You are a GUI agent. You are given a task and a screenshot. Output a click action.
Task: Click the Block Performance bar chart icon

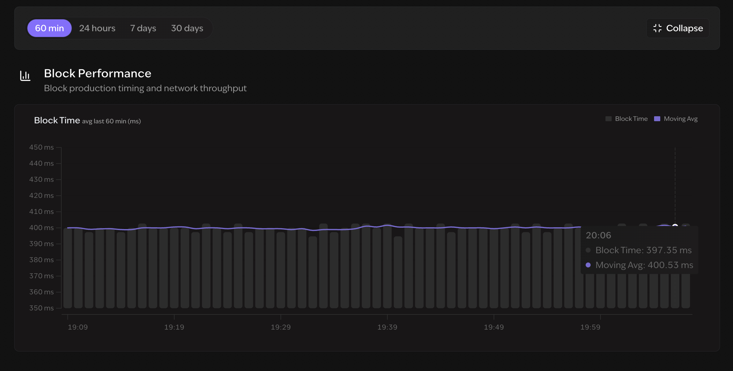click(x=25, y=75)
